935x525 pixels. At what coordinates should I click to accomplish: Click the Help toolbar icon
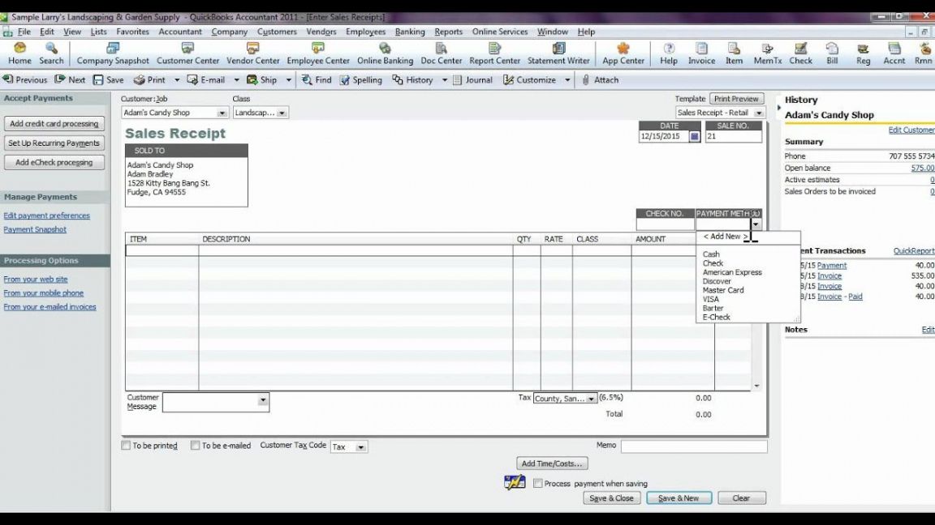click(669, 53)
